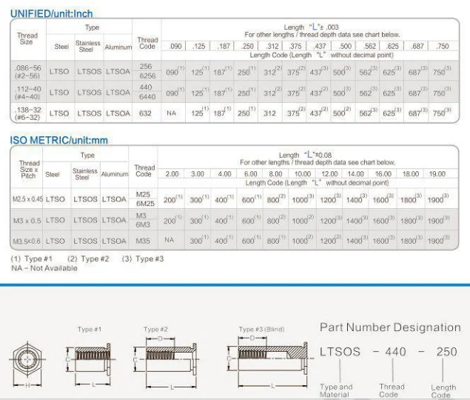
Task: Select the 'Type and Material' label
Action: click(x=335, y=390)
